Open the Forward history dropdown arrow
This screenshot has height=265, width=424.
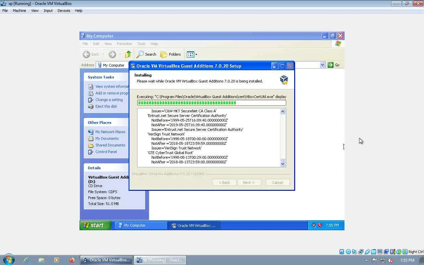click(x=120, y=54)
